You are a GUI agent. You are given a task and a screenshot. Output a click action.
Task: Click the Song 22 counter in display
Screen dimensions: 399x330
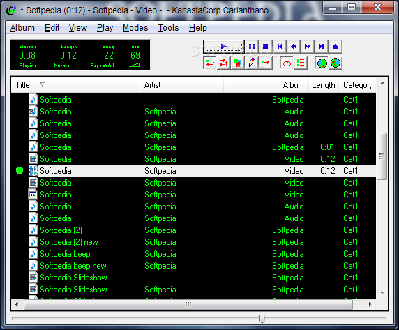(109, 55)
